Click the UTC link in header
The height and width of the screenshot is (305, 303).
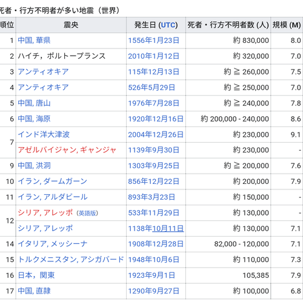[x=168, y=25]
